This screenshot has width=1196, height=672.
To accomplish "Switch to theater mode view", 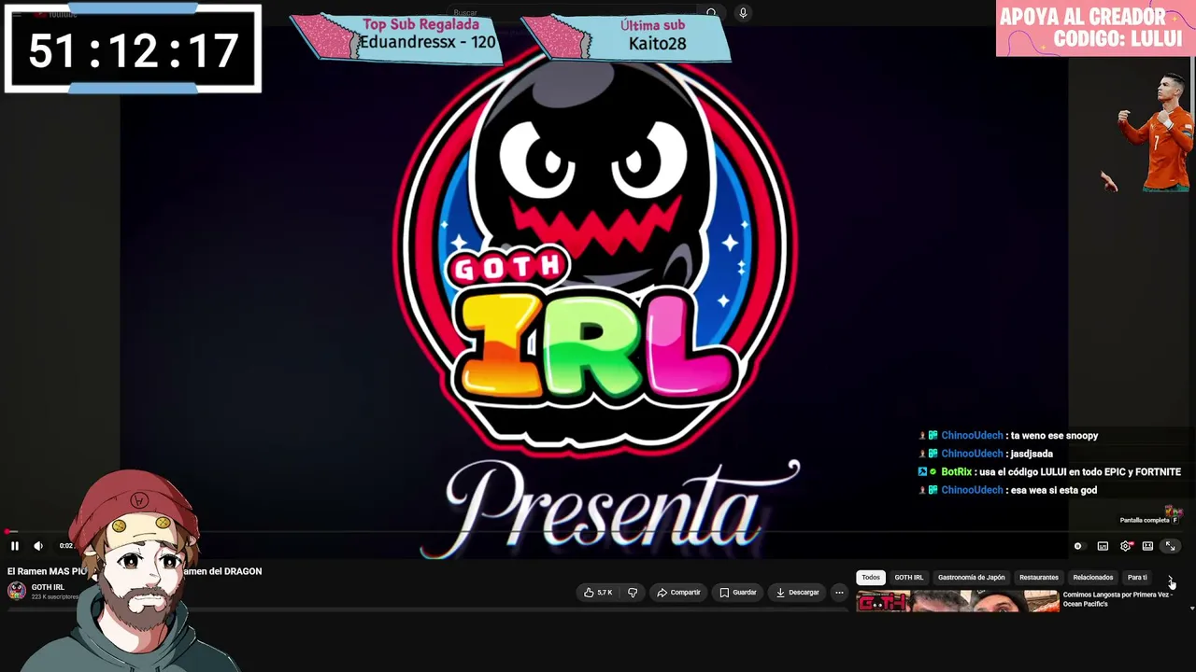I will coord(1147,546).
